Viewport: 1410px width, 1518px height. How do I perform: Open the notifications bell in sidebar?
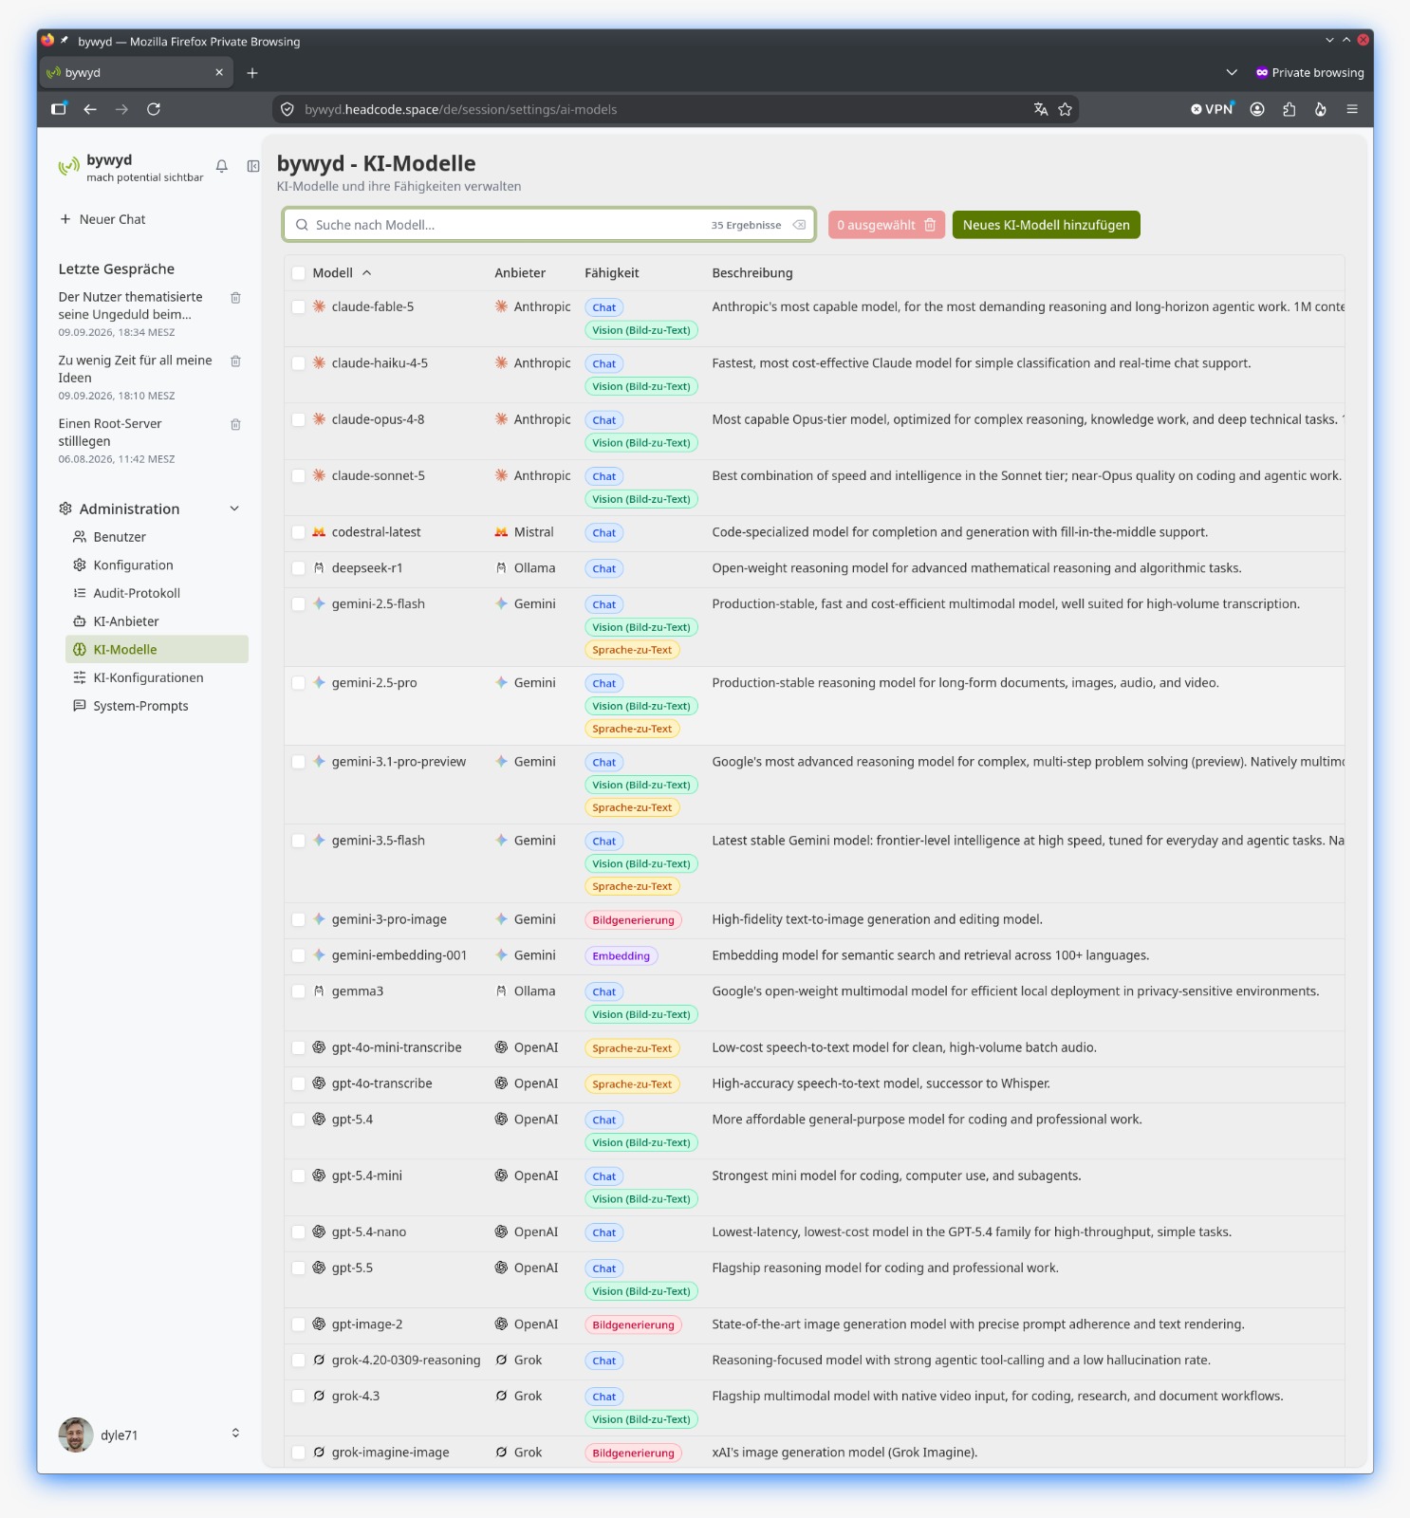(x=222, y=166)
